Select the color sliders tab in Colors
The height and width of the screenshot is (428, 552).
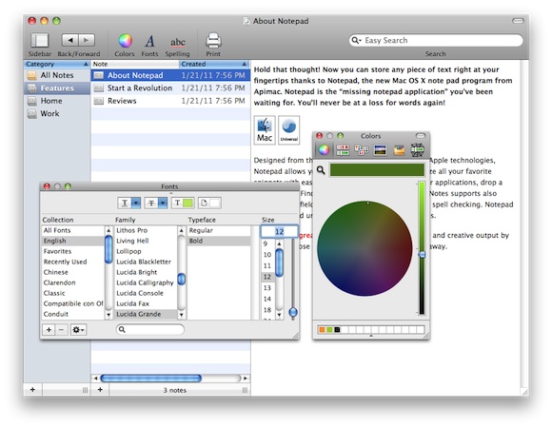(343, 150)
